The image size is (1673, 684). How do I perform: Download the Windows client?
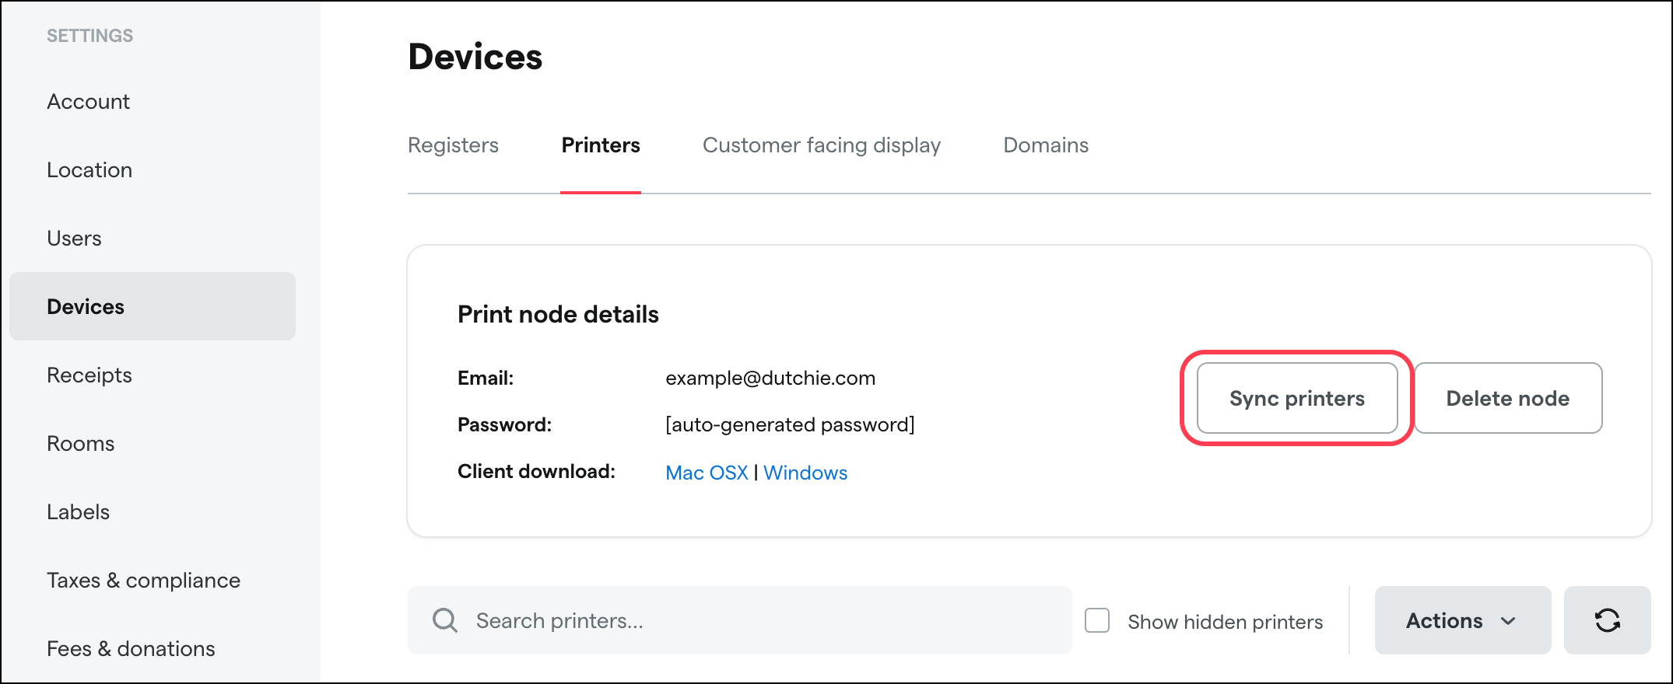tap(805, 473)
